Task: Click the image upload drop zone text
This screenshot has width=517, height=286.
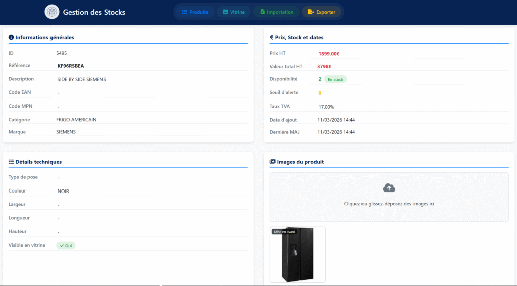Action: pyautogui.click(x=389, y=204)
